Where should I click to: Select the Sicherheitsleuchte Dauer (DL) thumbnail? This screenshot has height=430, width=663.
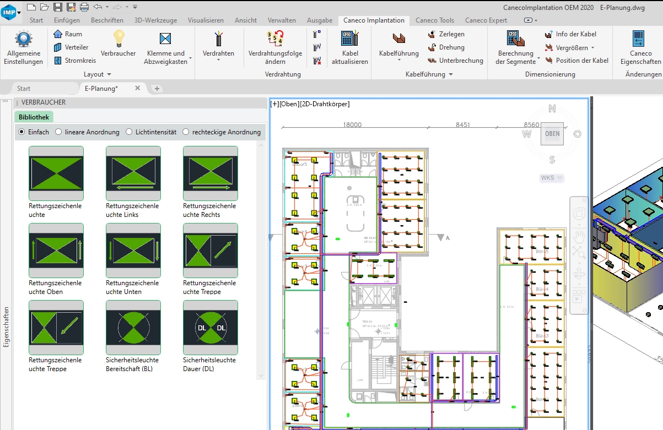coord(211,328)
